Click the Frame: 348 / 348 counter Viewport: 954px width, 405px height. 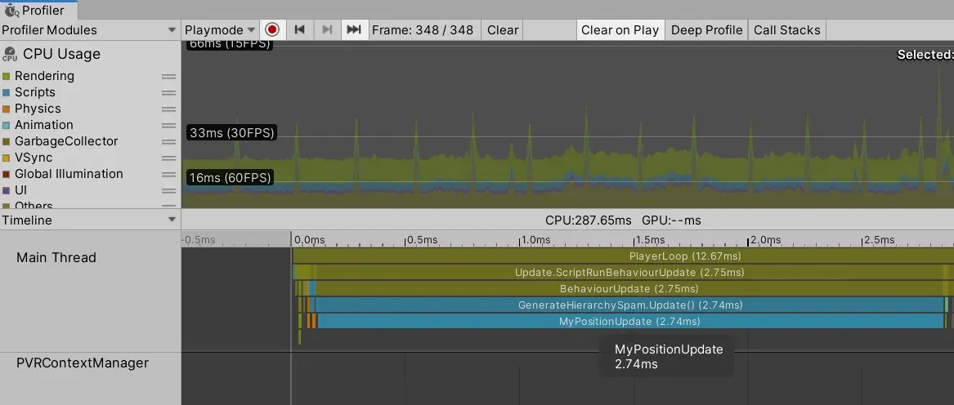[x=423, y=29]
